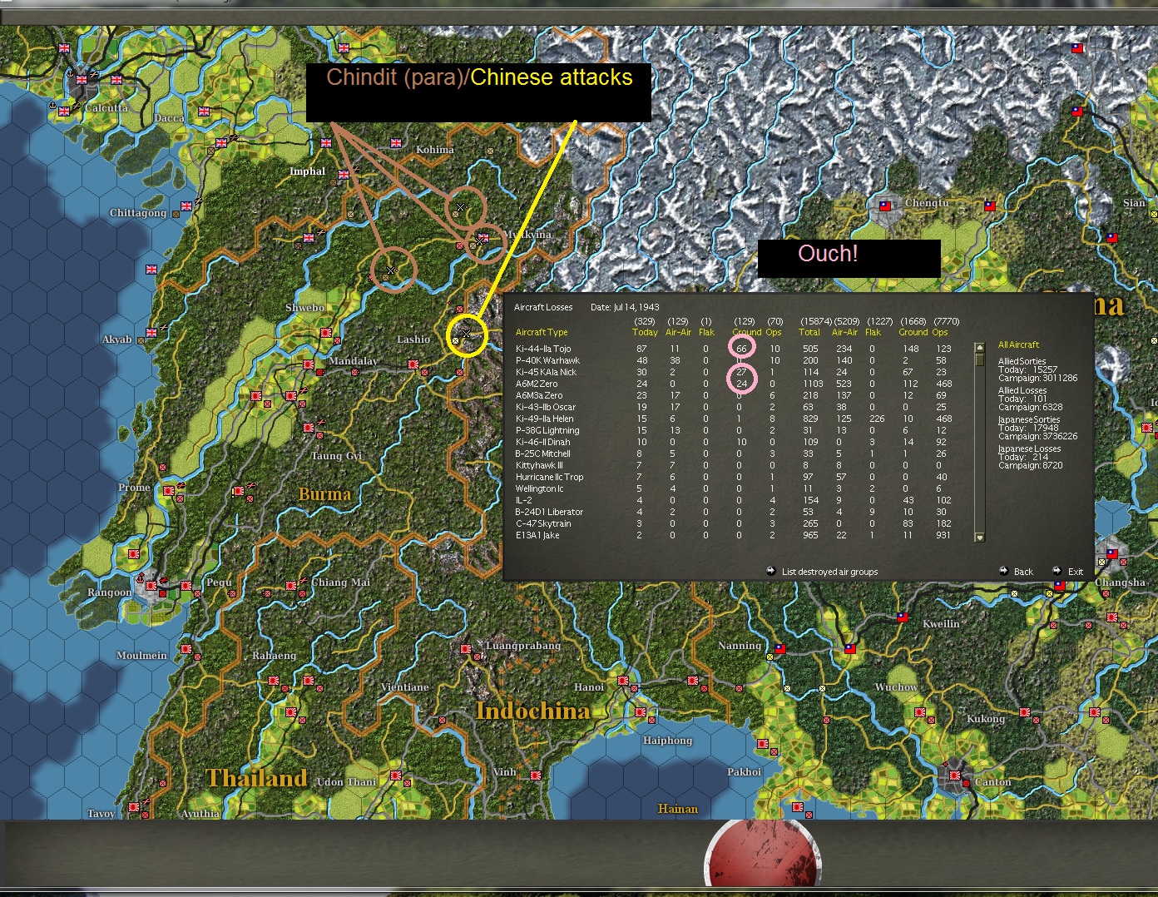Select the Japanese flag base icon at Vinh
This screenshot has height=897, width=1158.
(x=536, y=776)
